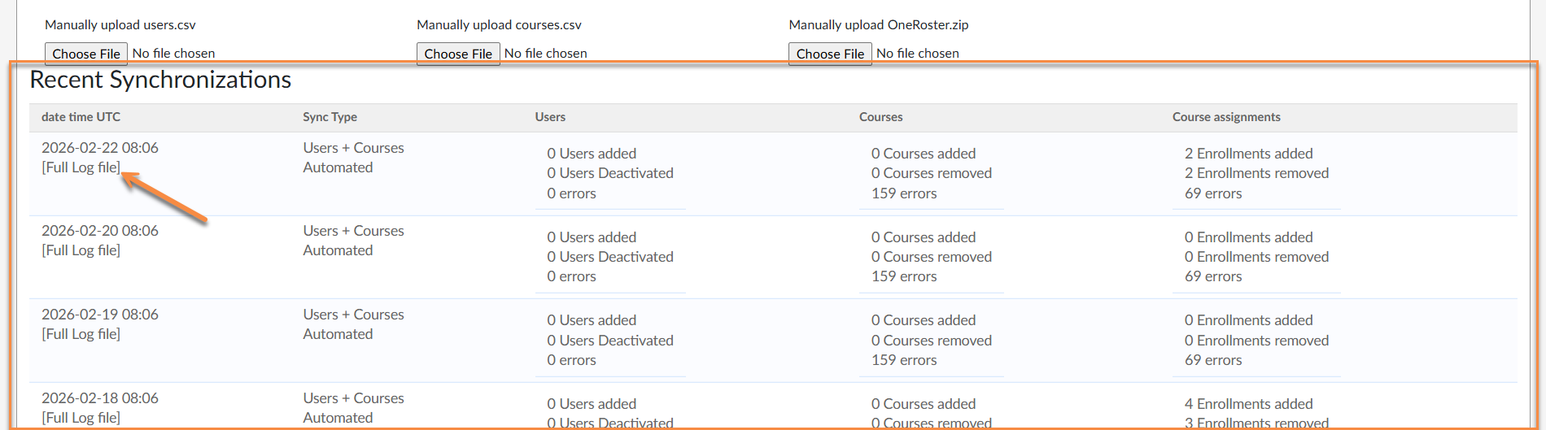Click '4 Enrollments added' in 2026-02-18 row

click(1248, 404)
